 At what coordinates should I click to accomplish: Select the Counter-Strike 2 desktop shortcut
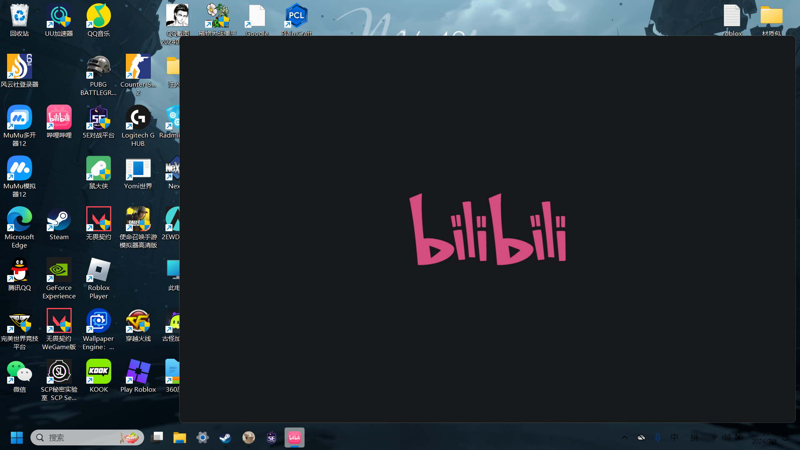tap(138, 75)
